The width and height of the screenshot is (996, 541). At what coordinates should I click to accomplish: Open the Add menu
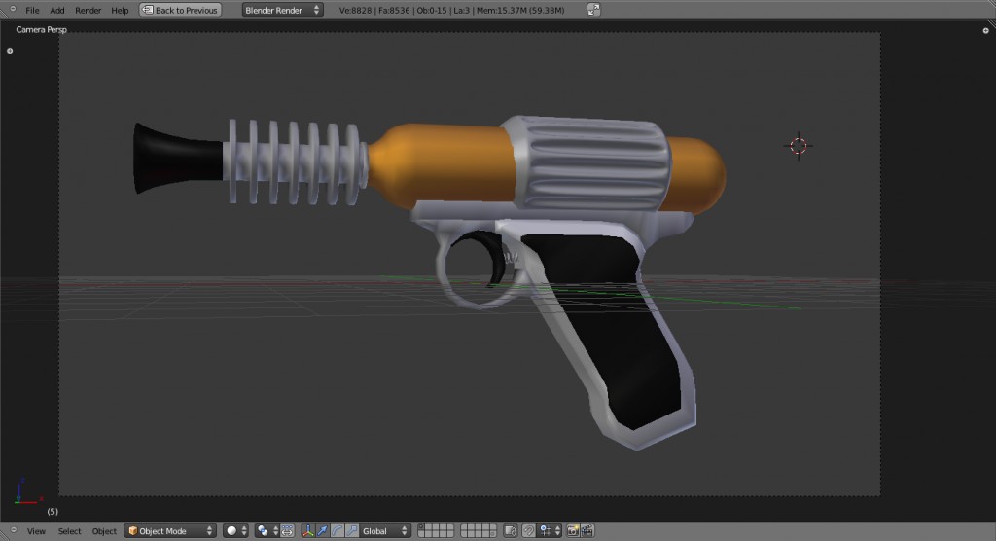pos(57,10)
